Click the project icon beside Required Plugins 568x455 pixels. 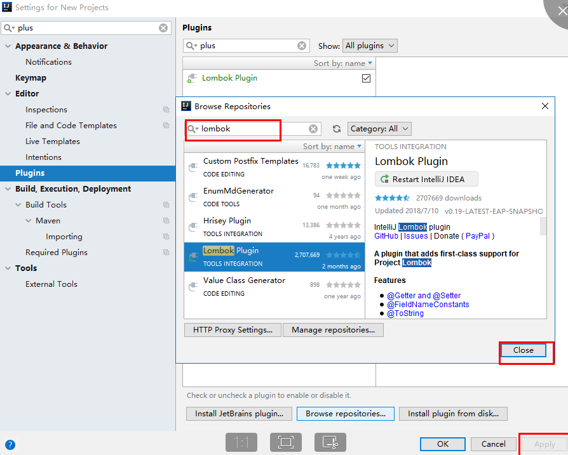coord(166,253)
